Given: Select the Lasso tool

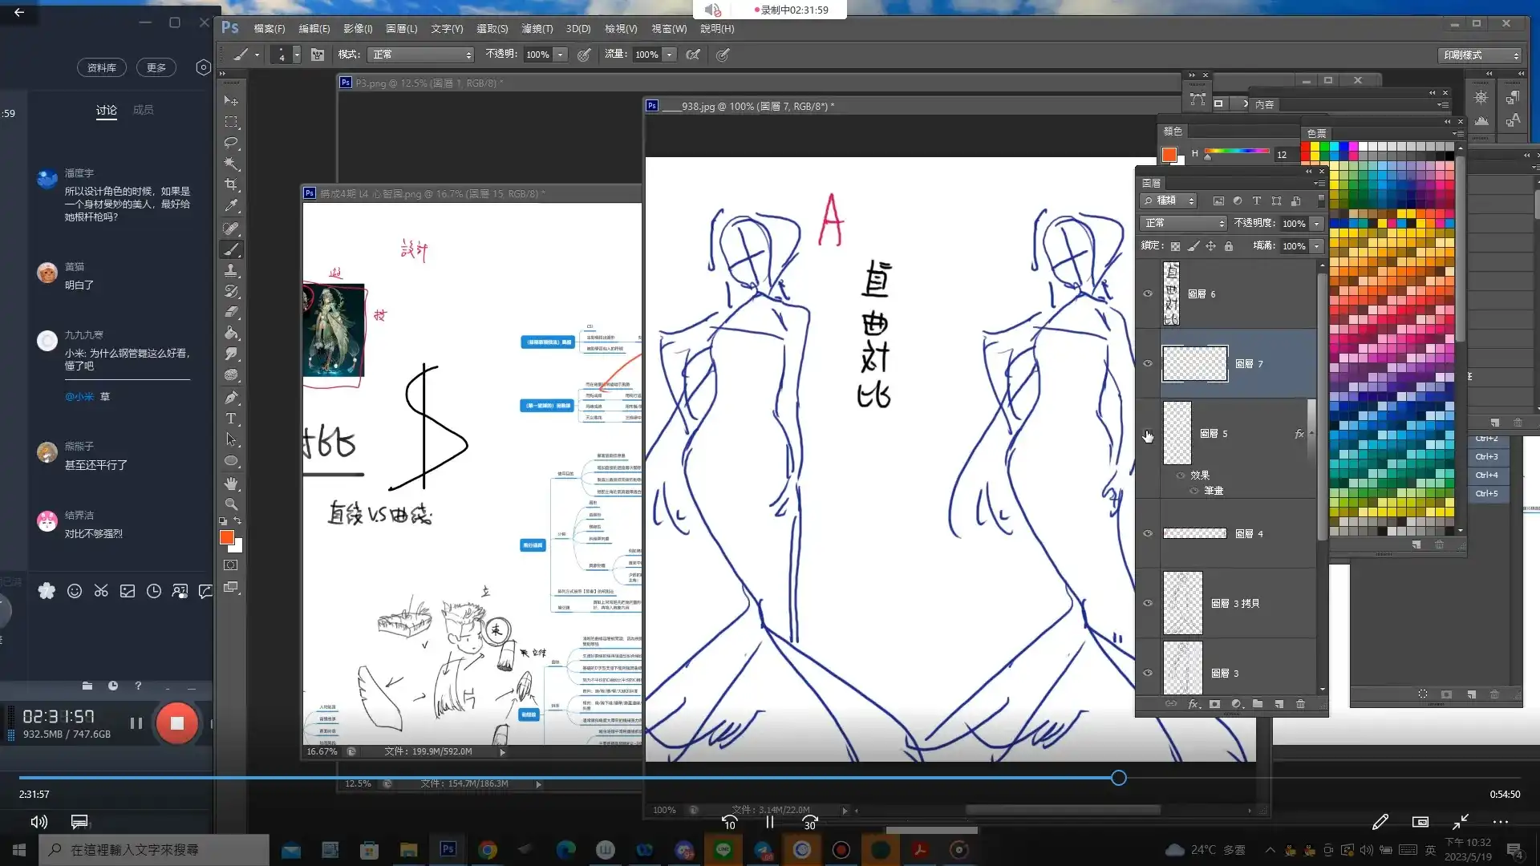Looking at the screenshot, I should tap(231, 142).
